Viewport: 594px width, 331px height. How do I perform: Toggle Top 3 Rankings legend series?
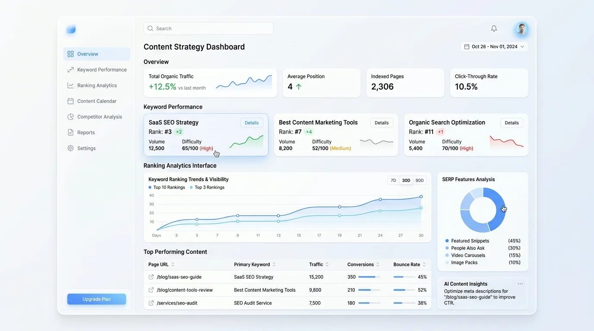coord(207,187)
